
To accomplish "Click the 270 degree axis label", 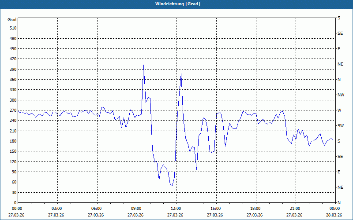I will [13, 110].
